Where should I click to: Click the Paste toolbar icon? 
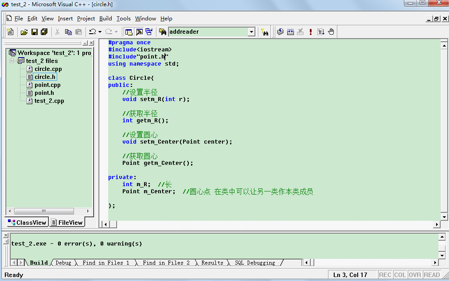pos(78,32)
